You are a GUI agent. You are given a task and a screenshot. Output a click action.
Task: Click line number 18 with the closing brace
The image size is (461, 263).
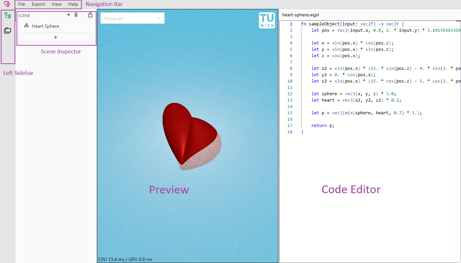290,132
